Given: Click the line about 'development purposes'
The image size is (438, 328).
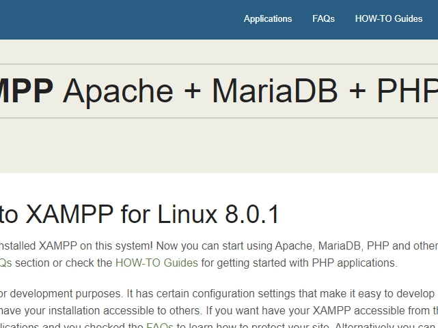Looking at the screenshot, I should click(x=217, y=293).
